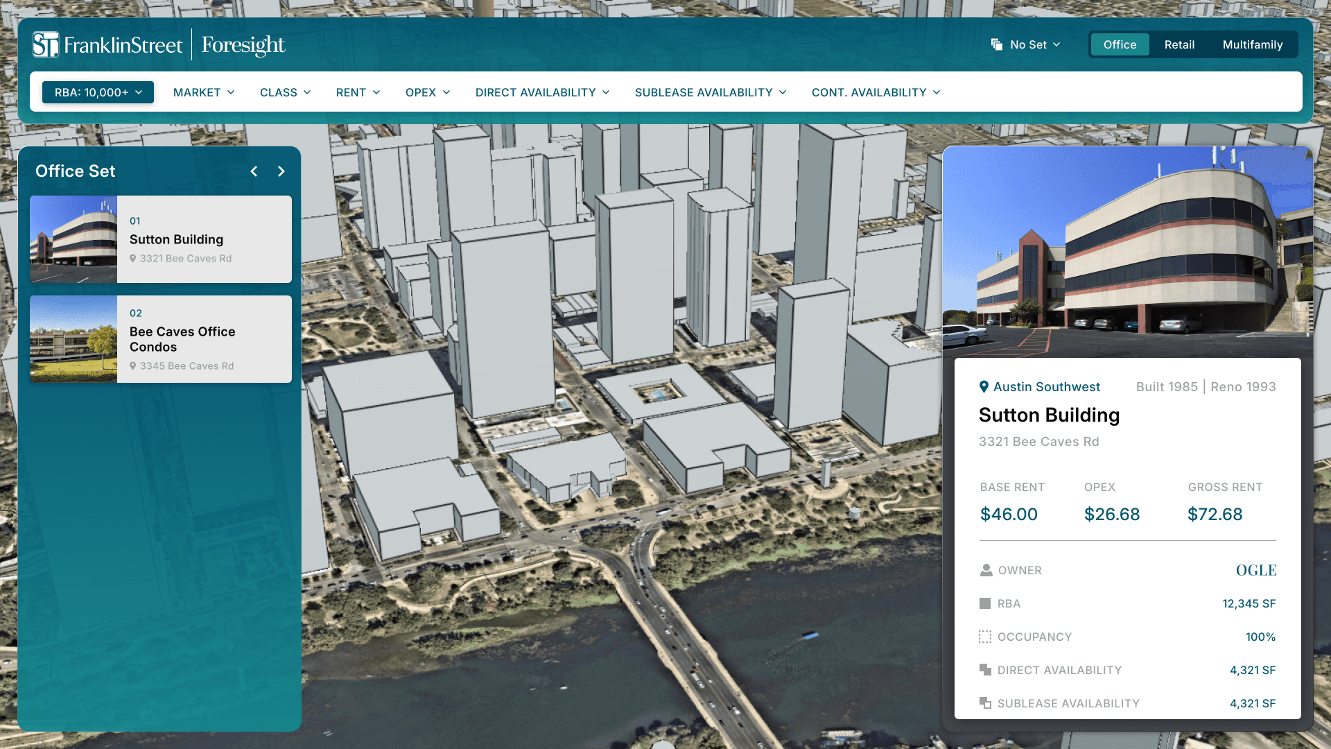Click the owner person icon
This screenshot has height=749, width=1331.
click(986, 570)
